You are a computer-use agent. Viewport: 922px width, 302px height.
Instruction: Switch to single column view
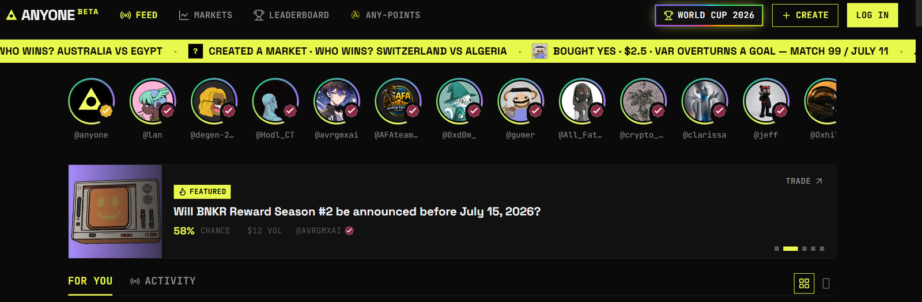(826, 283)
